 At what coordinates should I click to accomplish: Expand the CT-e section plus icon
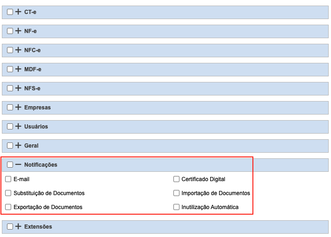pyautogui.click(x=19, y=12)
